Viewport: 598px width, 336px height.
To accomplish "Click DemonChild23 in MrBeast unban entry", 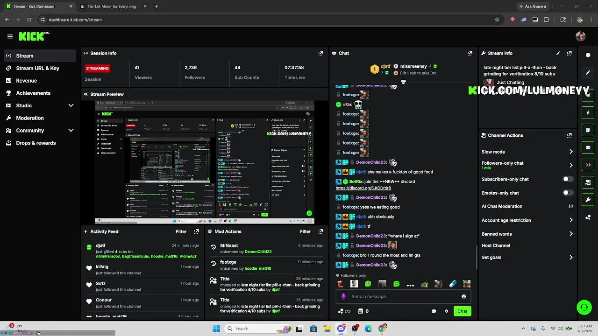I will click(258, 252).
